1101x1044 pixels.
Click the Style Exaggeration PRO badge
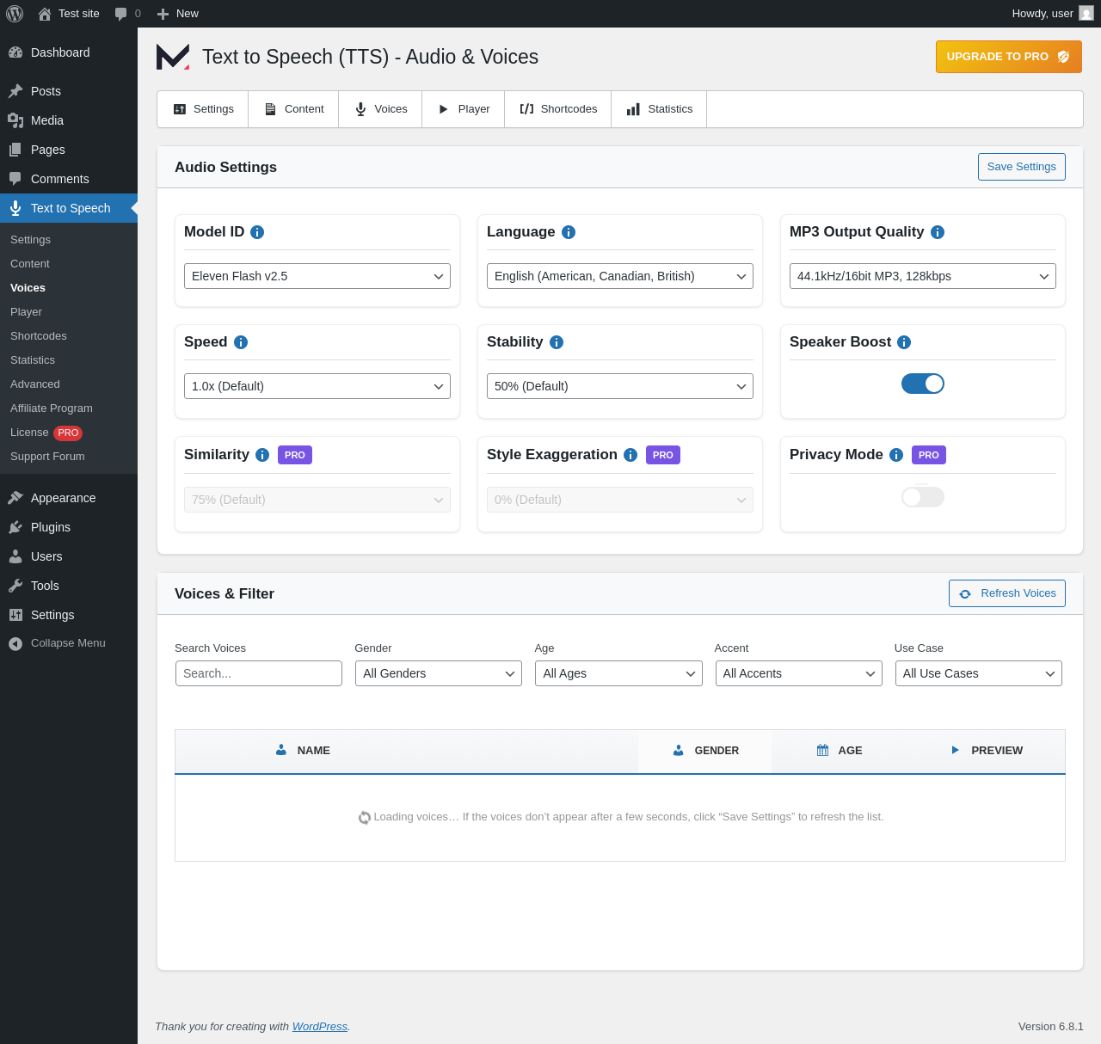click(663, 455)
